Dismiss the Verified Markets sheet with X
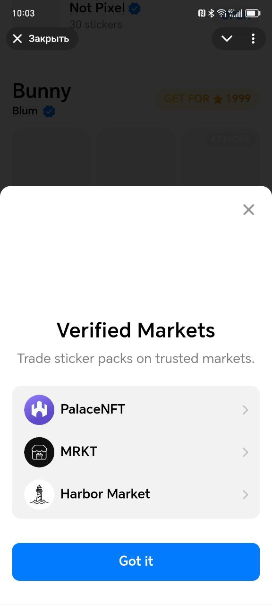 (x=248, y=210)
